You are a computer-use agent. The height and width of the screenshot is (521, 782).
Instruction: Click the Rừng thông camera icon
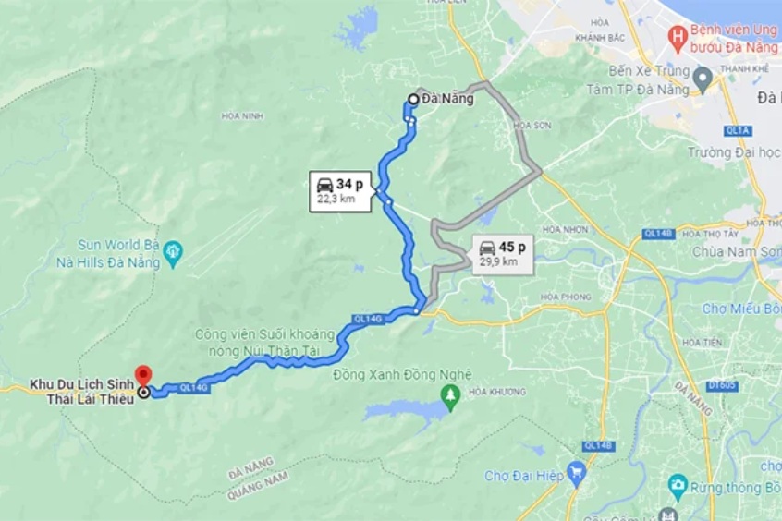(x=678, y=488)
